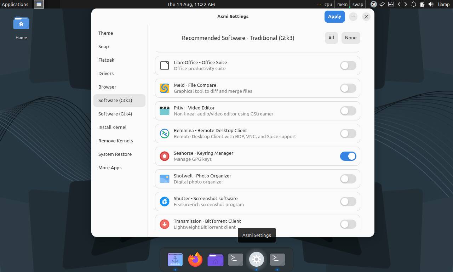This screenshot has width=453, height=272.
Task: Click the Remmina remote desktop icon
Action: 165,134
